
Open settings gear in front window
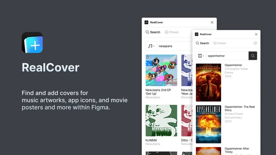(x=255, y=43)
